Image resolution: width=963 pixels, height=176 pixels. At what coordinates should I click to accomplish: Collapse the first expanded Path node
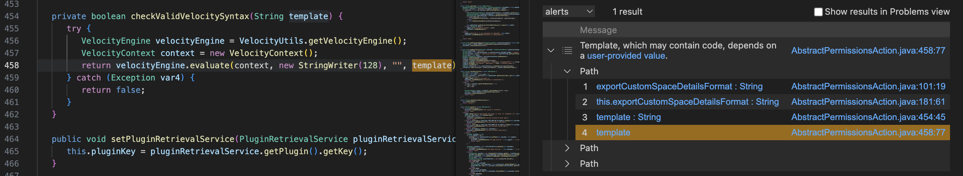567,71
